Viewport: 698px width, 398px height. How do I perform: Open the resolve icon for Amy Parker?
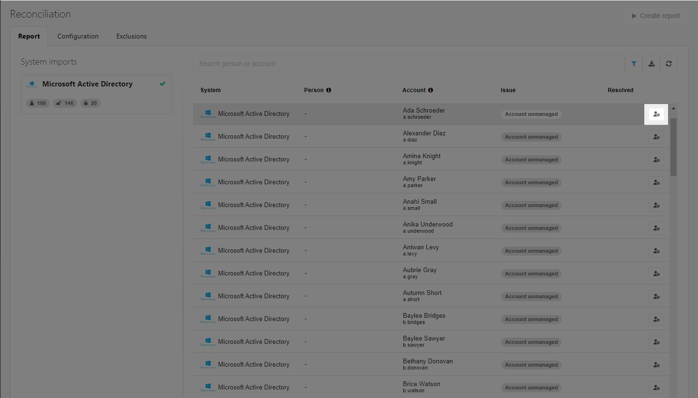tap(656, 182)
